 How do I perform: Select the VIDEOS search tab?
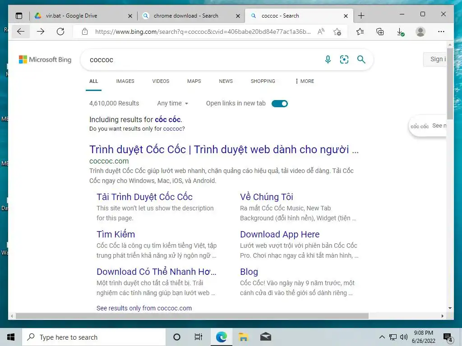pos(161,81)
